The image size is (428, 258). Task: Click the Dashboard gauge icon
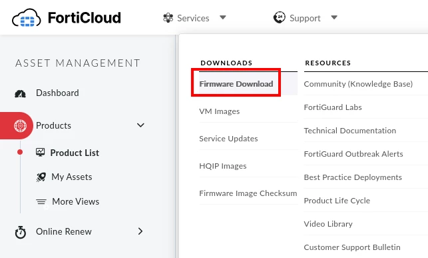[x=20, y=93]
